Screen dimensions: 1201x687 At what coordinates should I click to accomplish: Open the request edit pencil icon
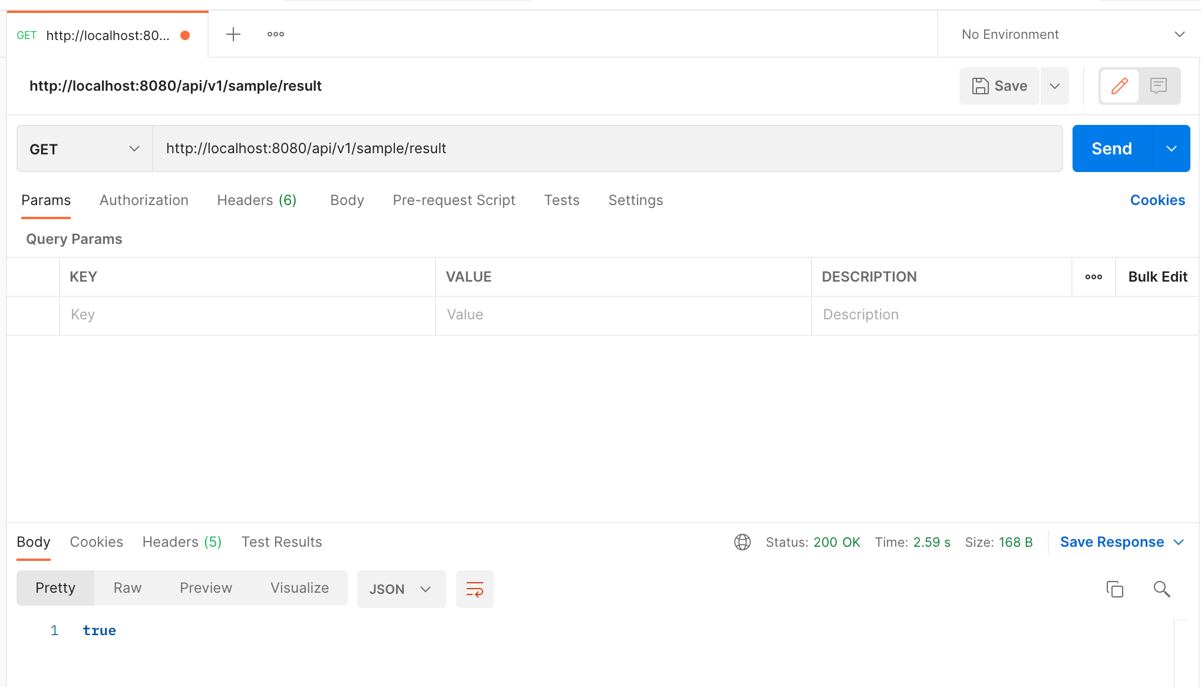tap(1119, 86)
